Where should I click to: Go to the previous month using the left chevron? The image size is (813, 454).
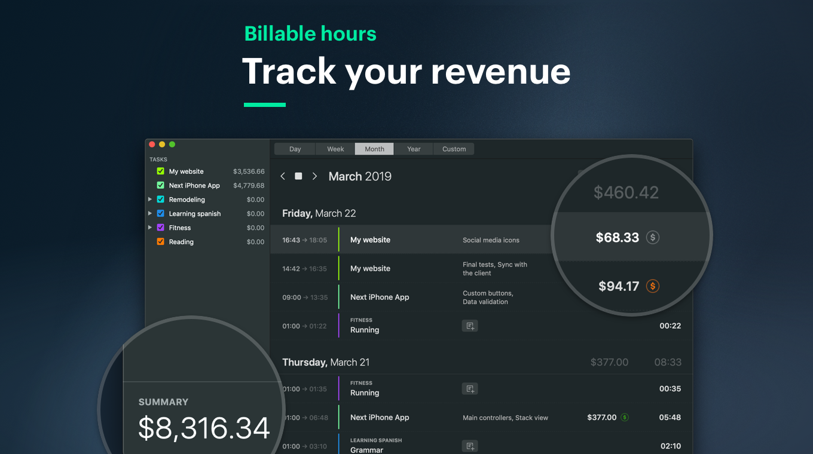283,176
